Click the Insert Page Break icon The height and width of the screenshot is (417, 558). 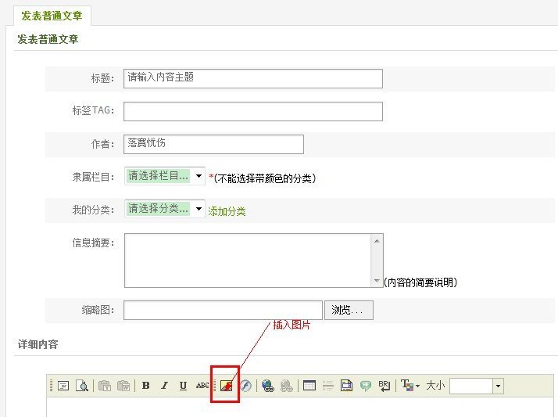click(346, 385)
